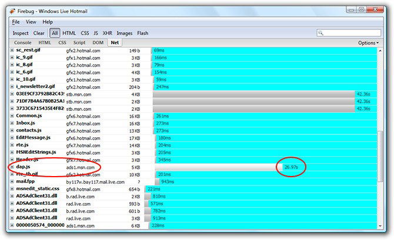This screenshot has height=240, width=394.
Task: Expand the msnedit_static.css request row
Action: (x=12, y=188)
